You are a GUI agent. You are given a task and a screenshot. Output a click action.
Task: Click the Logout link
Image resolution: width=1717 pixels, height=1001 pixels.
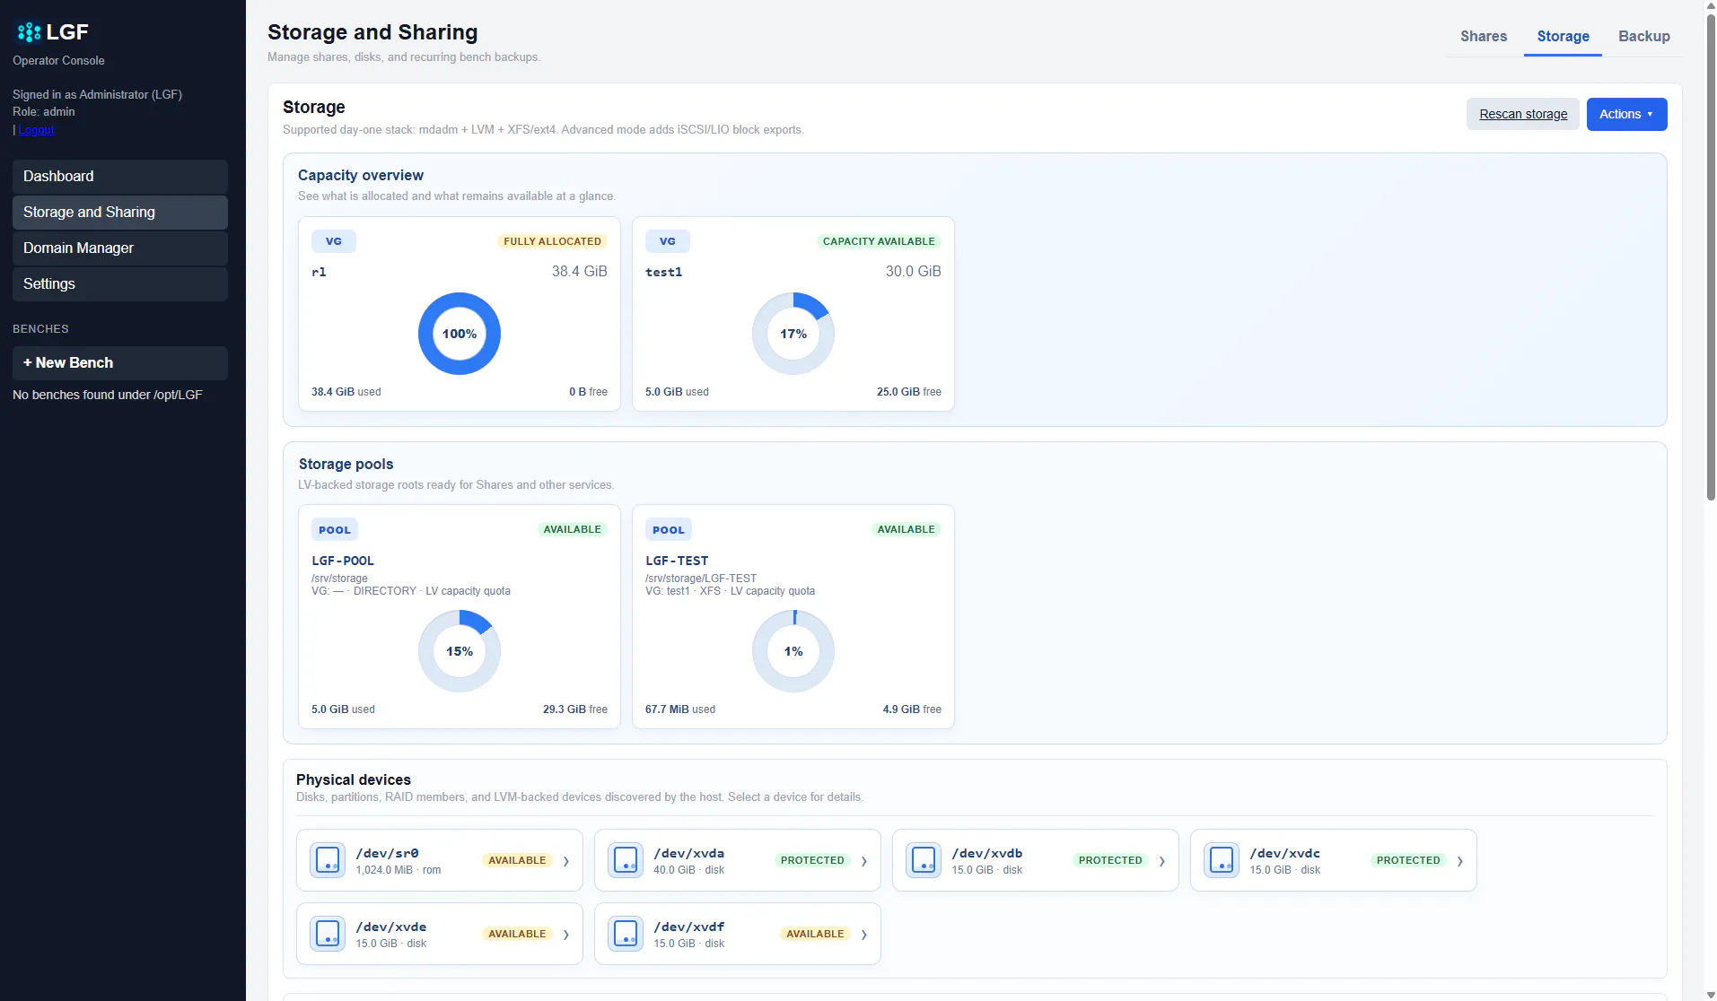(x=36, y=130)
